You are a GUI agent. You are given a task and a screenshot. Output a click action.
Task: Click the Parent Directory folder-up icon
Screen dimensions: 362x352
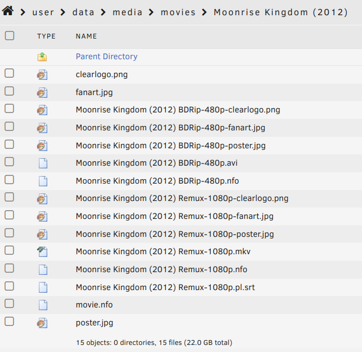(x=42, y=56)
